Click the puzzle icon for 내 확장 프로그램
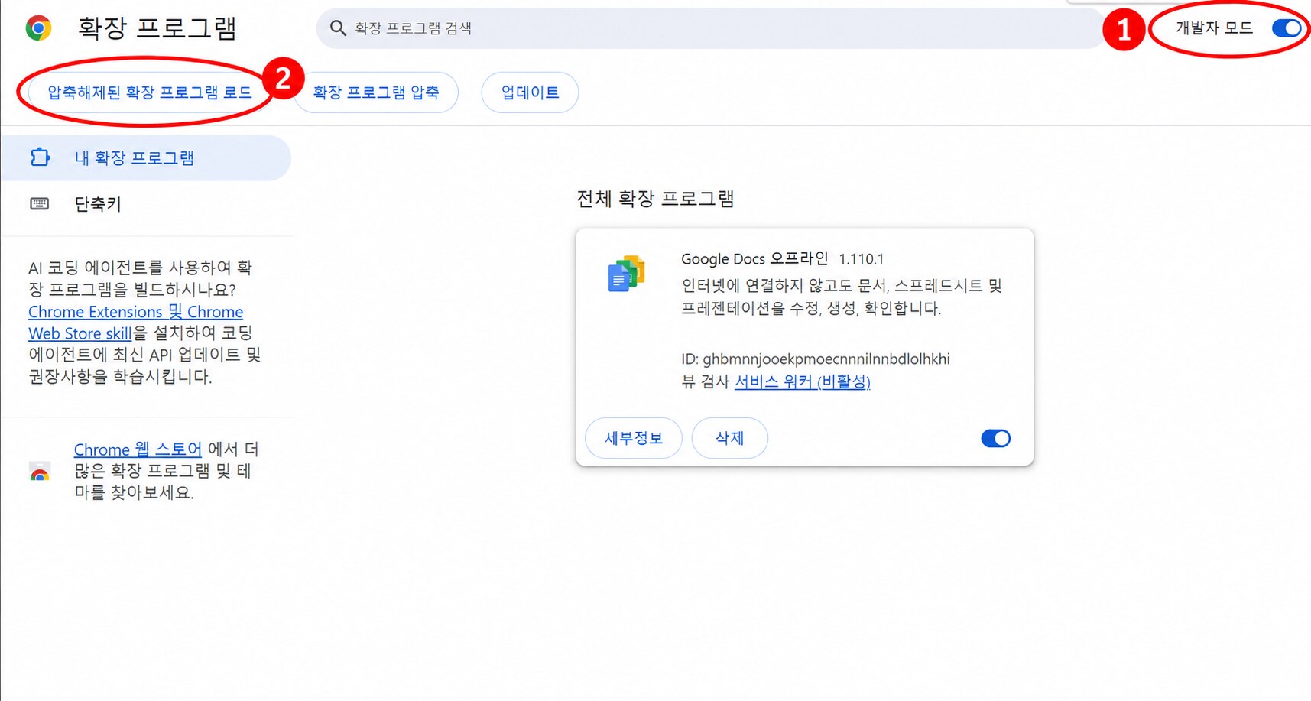The height and width of the screenshot is (701, 1311). point(40,157)
